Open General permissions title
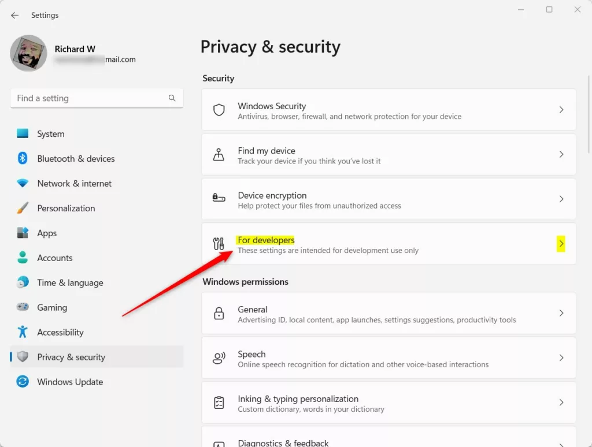The image size is (592, 447). tap(253, 310)
